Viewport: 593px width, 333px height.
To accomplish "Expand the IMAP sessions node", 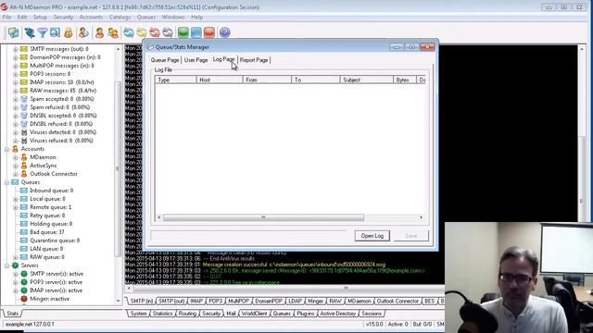I will tap(16, 82).
